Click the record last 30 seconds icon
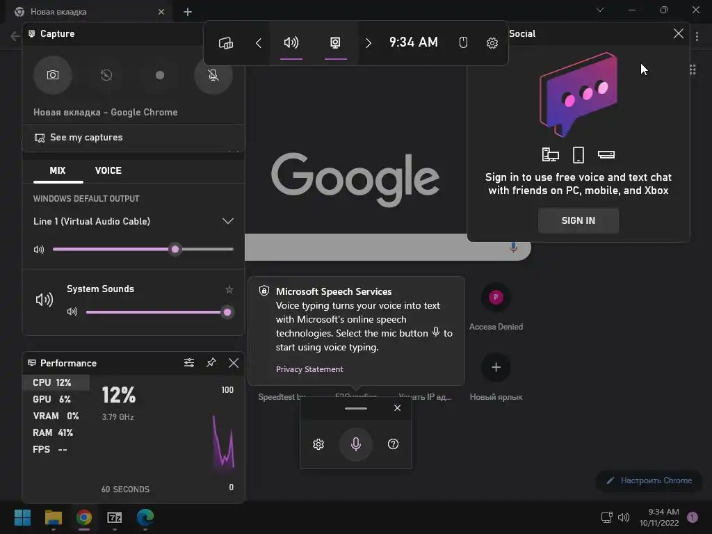Screen dimensions: 712x534 106,75
